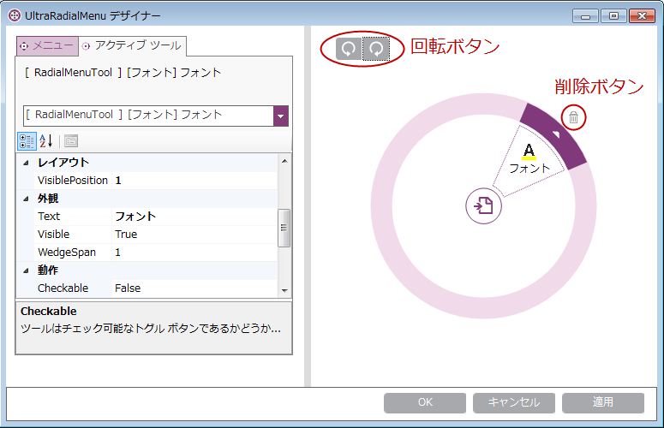Screen dimensions: 664x428
Task: Open the RadialMenuTool combo box dropdown arrow
Action: pyautogui.click(x=281, y=116)
